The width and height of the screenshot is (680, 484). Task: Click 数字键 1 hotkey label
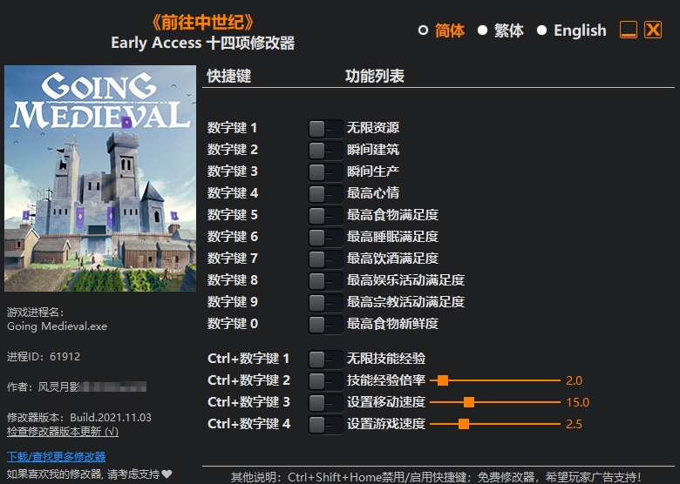(x=232, y=128)
